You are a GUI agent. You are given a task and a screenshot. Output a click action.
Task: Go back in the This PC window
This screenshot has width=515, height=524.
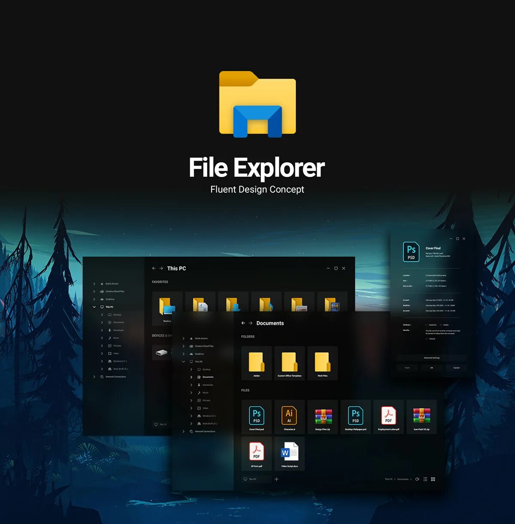tap(154, 268)
